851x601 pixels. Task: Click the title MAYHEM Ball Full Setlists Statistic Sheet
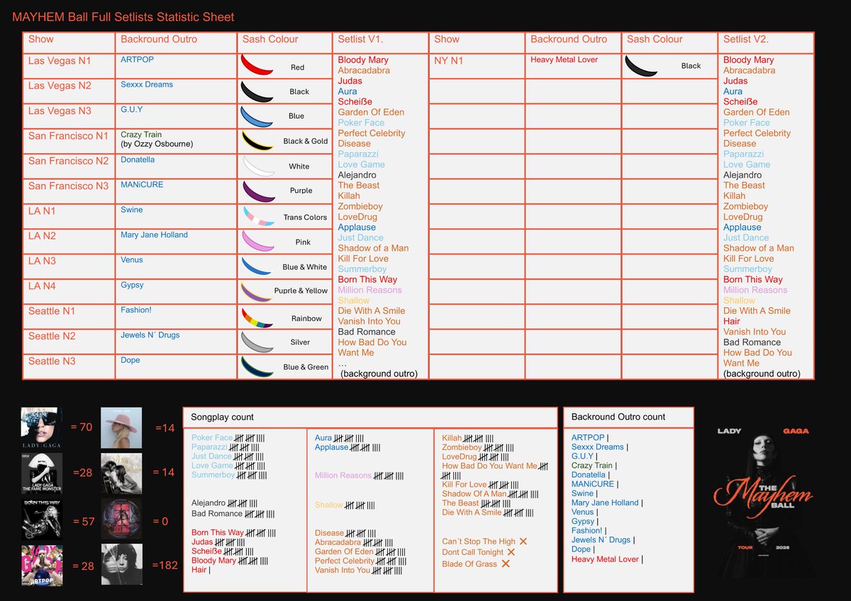[123, 17]
